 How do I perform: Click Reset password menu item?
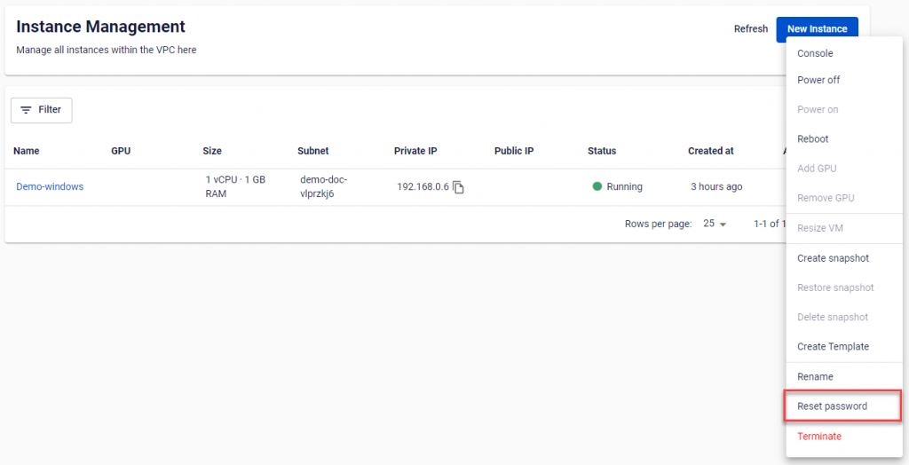click(832, 406)
